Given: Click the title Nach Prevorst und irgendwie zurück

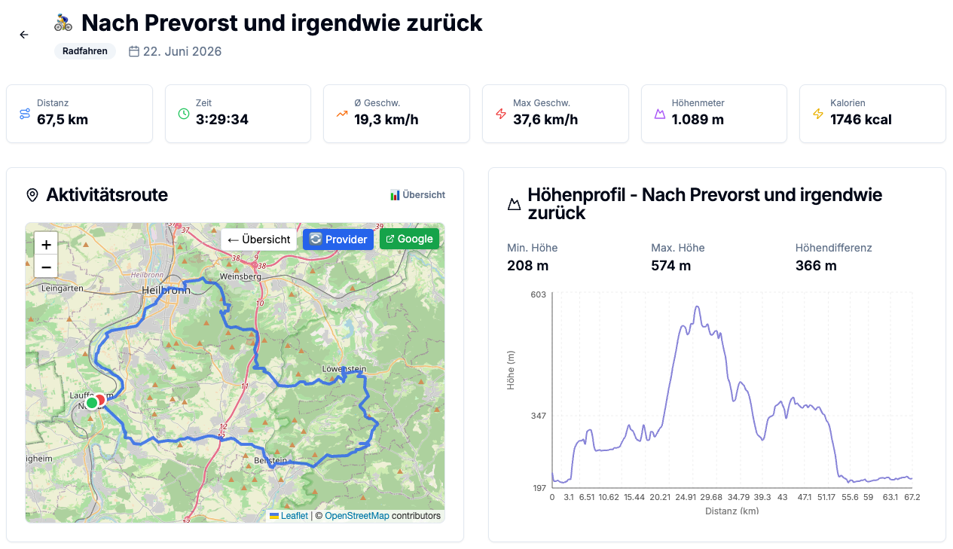Looking at the screenshot, I should tap(282, 23).
